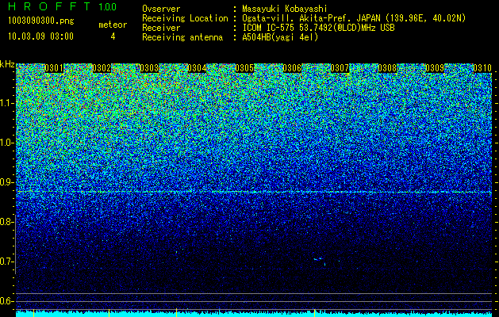Click the Receiving Location label
499x317 pixels.
tap(185, 18)
